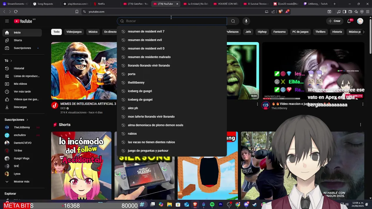The width and height of the screenshot is (372, 209).
Task: Open enchufetv subscription channel
Action: click(22, 135)
